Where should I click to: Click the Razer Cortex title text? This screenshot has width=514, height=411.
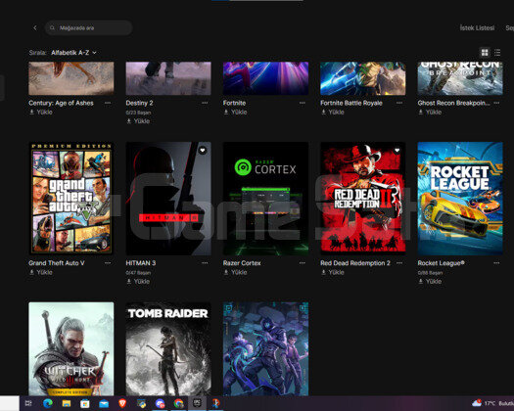click(242, 263)
